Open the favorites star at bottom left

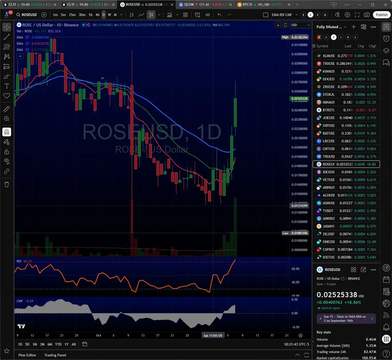click(7, 351)
